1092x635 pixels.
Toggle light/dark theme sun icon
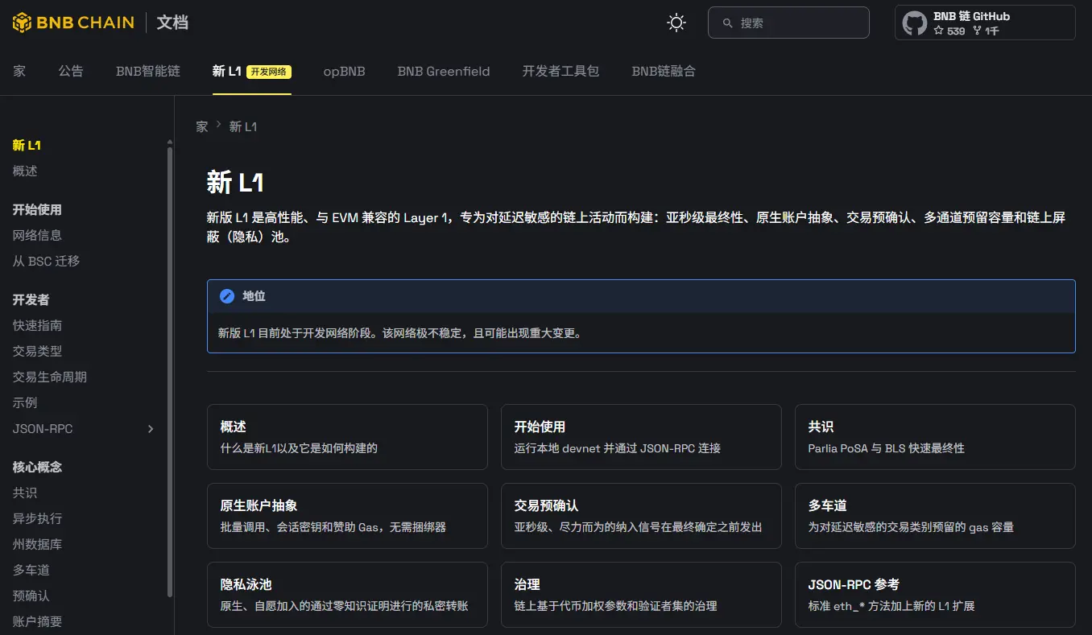676,23
